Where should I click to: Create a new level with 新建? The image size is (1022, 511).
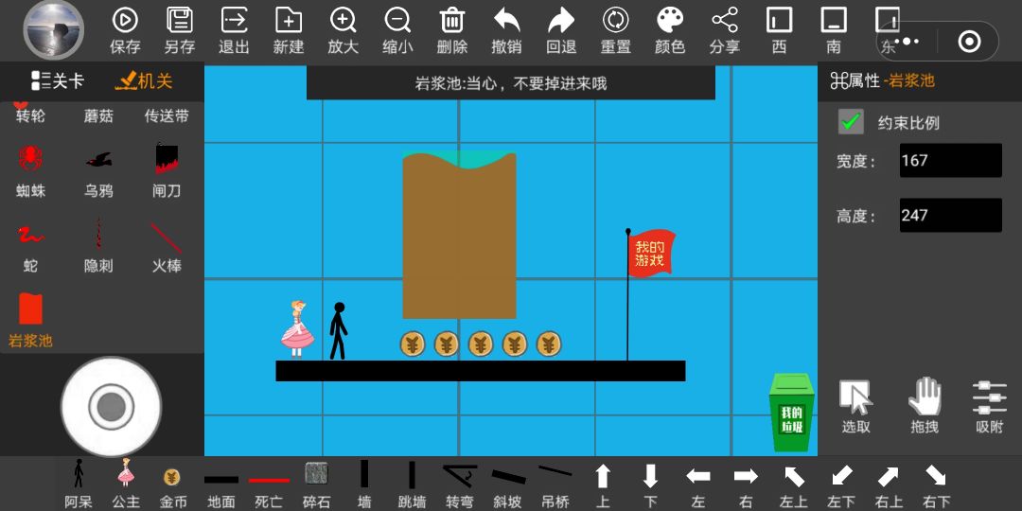tap(289, 20)
